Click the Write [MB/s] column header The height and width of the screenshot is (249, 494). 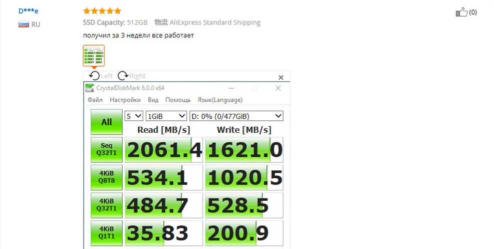coord(244,130)
